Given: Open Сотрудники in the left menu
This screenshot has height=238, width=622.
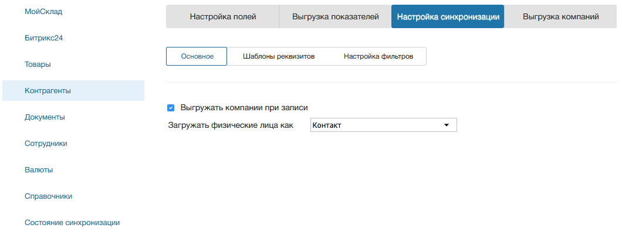Looking at the screenshot, I should [x=46, y=143].
